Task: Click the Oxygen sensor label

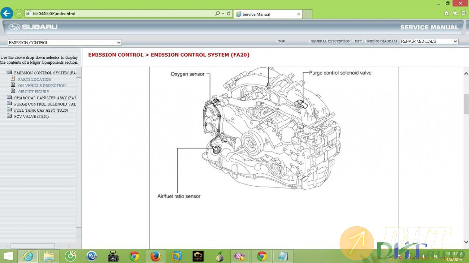Action: (188, 74)
